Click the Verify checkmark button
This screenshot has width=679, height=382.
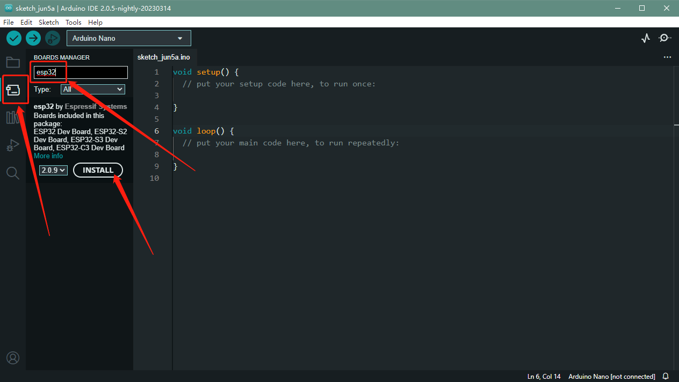14,38
